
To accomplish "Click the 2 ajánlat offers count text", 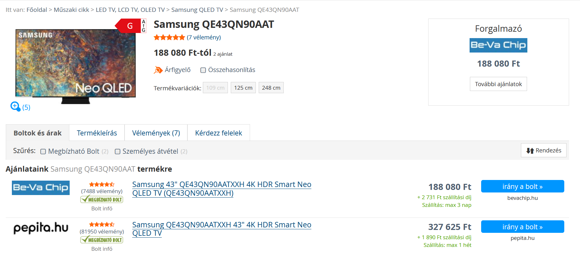I will pyautogui.click(x=223, y=54).
